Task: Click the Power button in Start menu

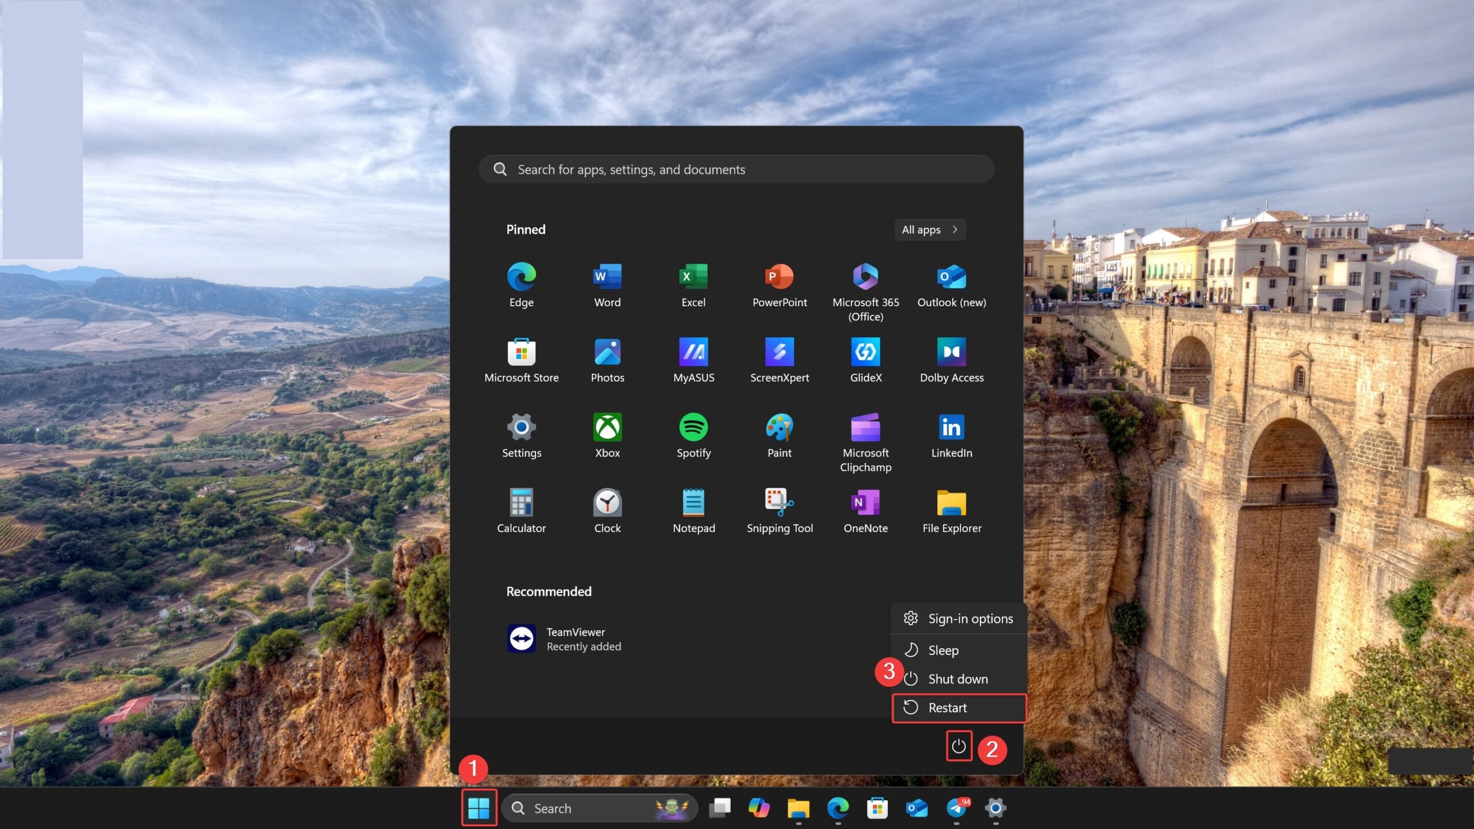Action: click(x=959, y=746)
